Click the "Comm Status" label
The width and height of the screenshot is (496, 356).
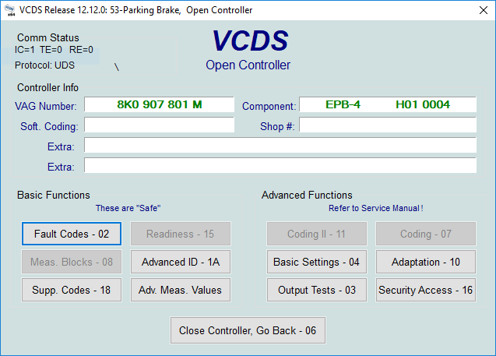click(x=48, y=37)
